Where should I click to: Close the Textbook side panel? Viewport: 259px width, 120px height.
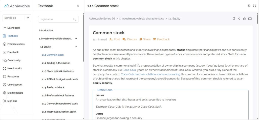[78, 6]
